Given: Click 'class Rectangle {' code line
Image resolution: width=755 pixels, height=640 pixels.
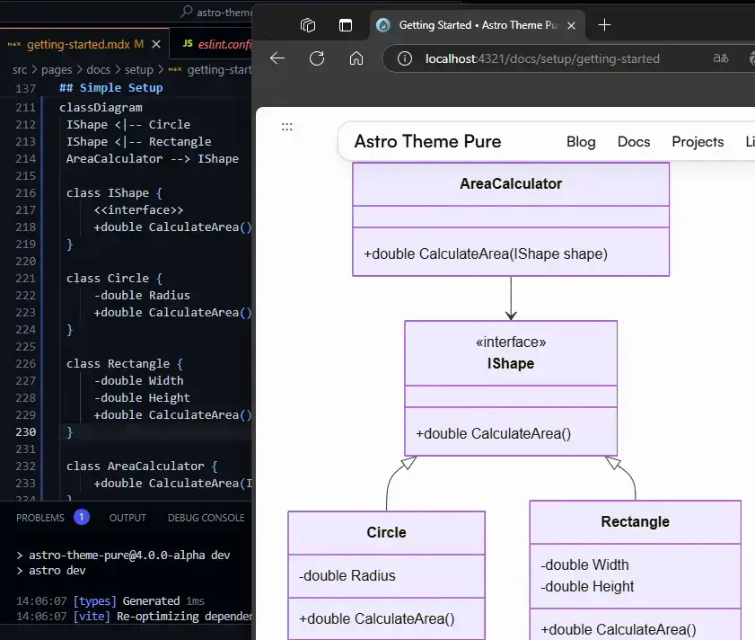Looking at the screenshot, I should 125,364.
